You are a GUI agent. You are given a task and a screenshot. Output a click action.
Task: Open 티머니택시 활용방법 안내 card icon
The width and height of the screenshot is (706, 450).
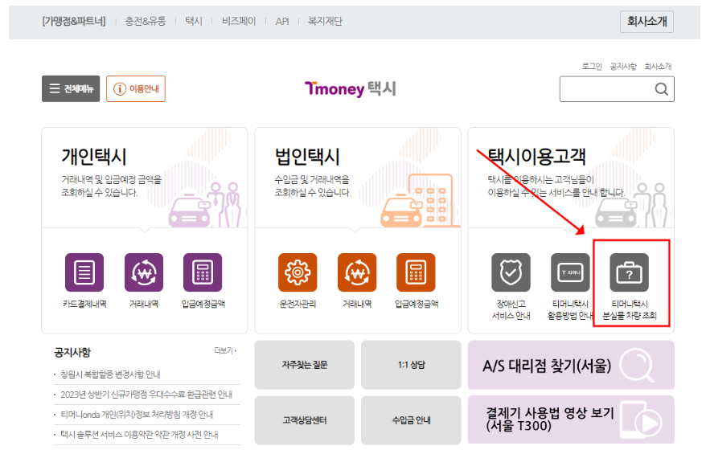pos(570,272)
